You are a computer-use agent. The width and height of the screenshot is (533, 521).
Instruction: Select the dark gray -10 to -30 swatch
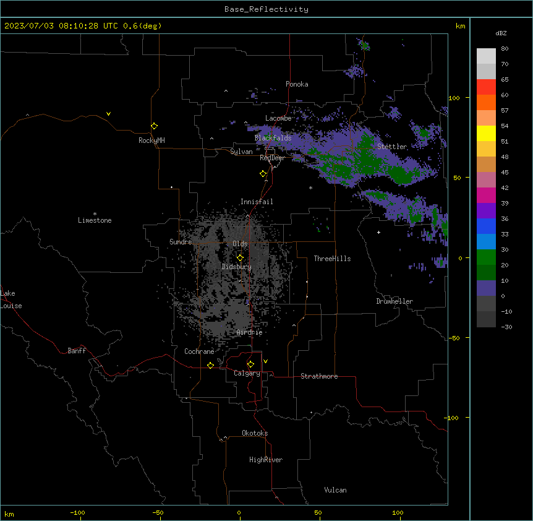click(x=486, y=319)
